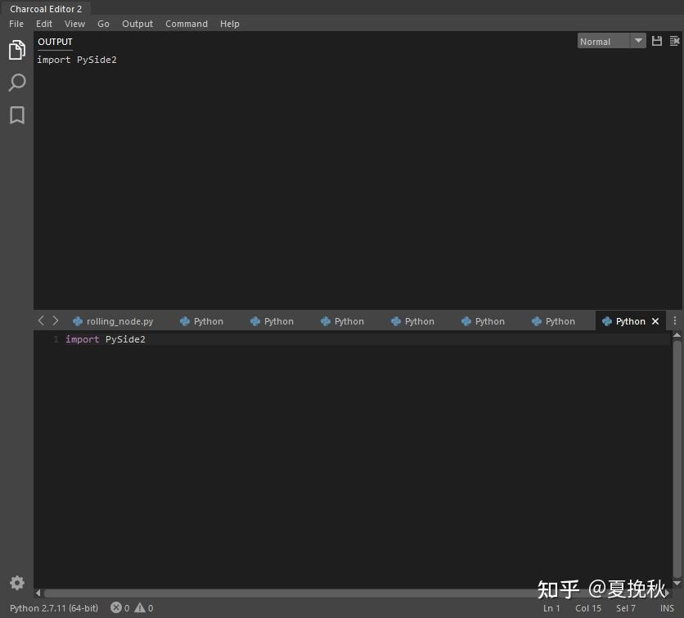684x618 pixels.
Task: Click the Ln 1 position indicator
Action: pyautogui.click(x=551, y=608)
